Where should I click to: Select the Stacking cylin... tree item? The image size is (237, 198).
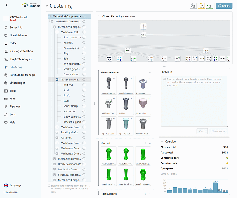click(x=72, y=69)
